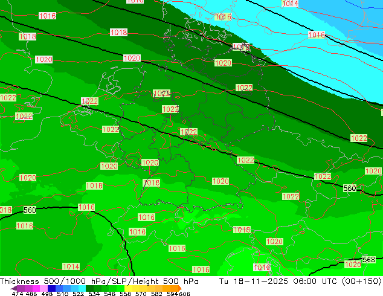
Task: Click the darkest green legend color swatch
Action: [x=89, y=288]
